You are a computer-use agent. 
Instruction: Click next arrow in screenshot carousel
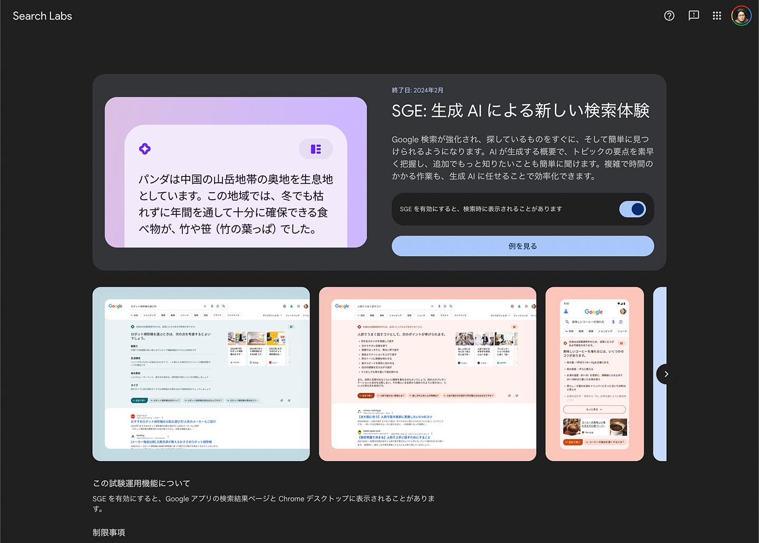coord(666,374)
